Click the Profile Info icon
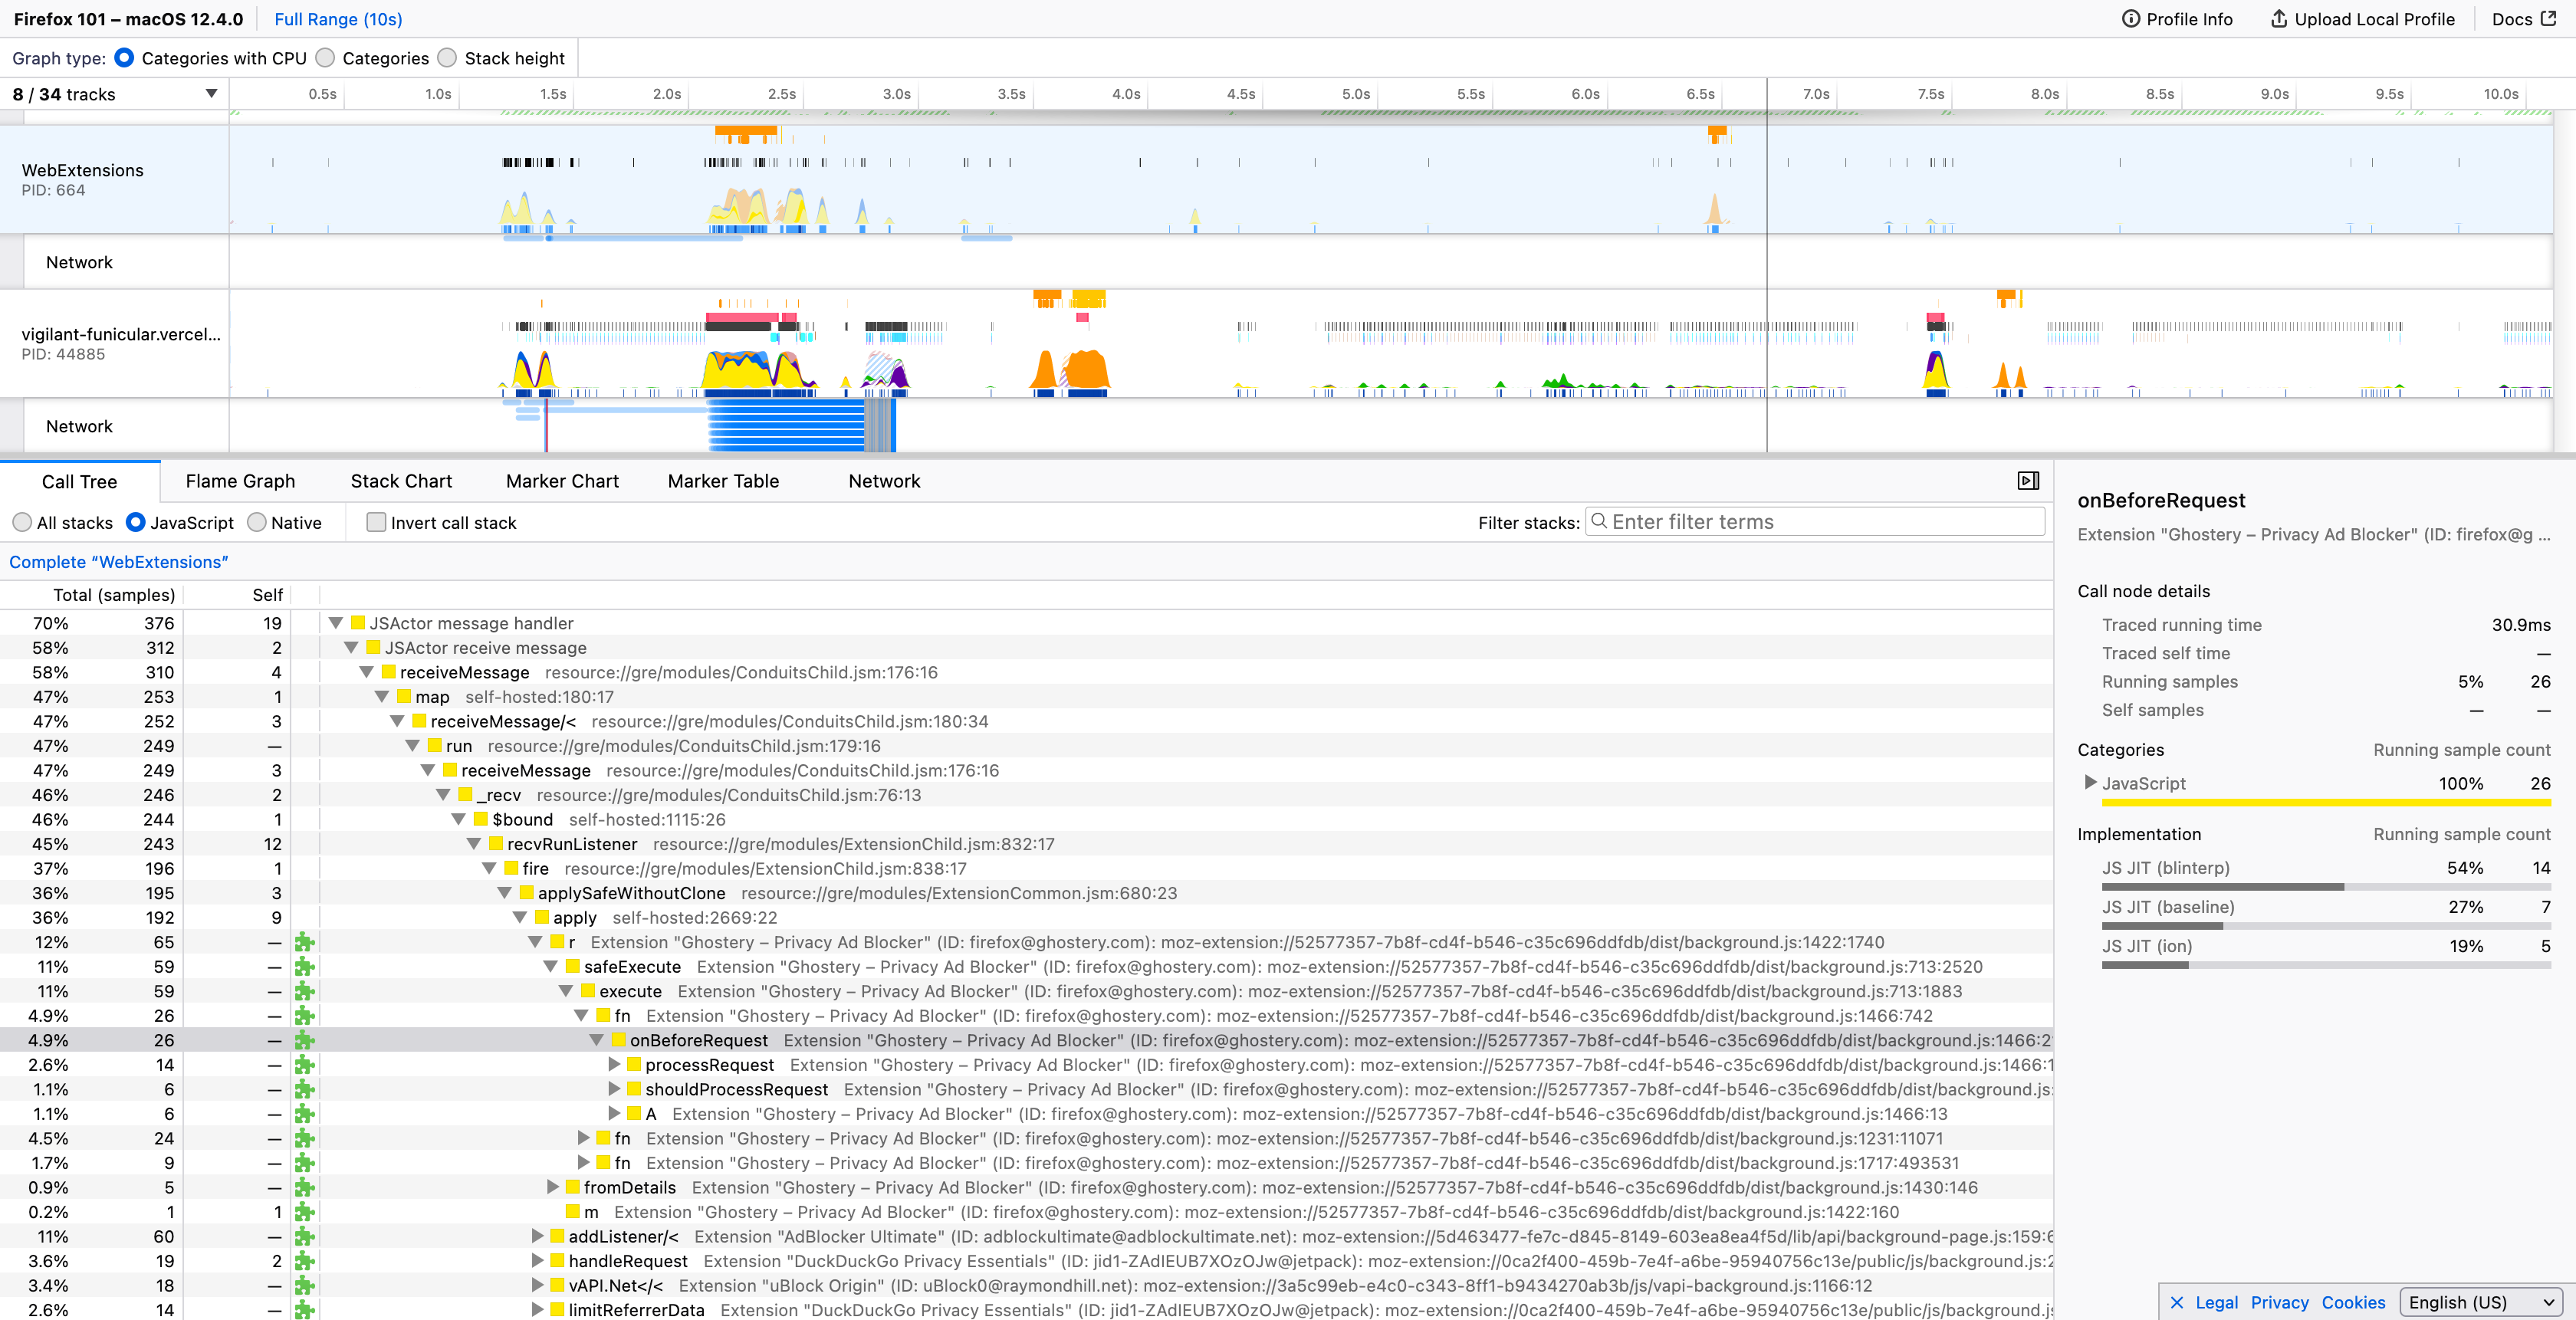Screen dimensions: 2576x1320 (x=2131, y=19)
